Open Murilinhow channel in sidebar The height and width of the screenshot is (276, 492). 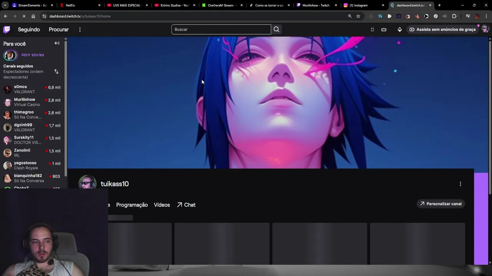point(33,102)
